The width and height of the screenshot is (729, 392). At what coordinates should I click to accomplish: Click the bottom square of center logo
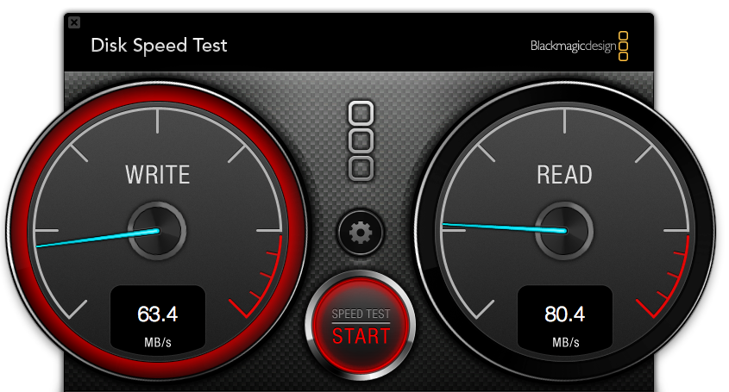[361, 168]
